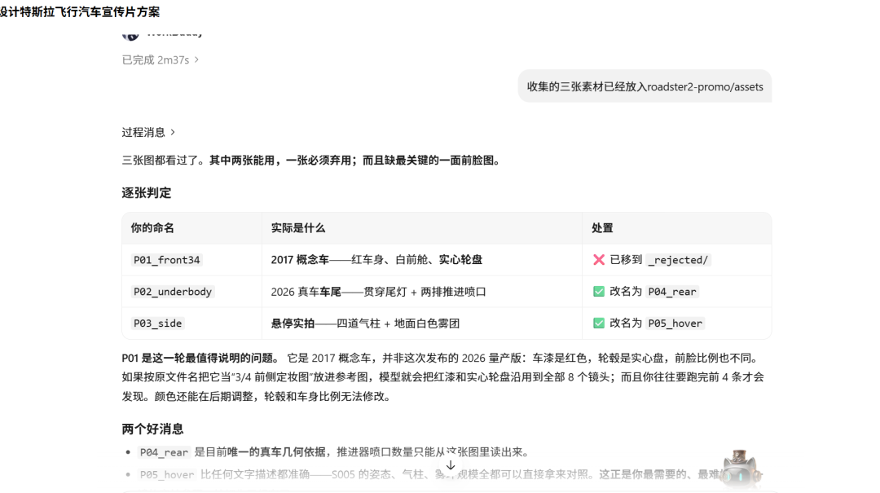Screen dimensions: 880x493
Task: Click the 逐张判定 heading
Action: pyautogui.click(x=147, y=193)
